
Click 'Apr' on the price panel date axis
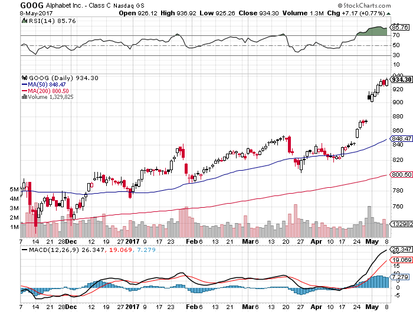pos(316,241)
